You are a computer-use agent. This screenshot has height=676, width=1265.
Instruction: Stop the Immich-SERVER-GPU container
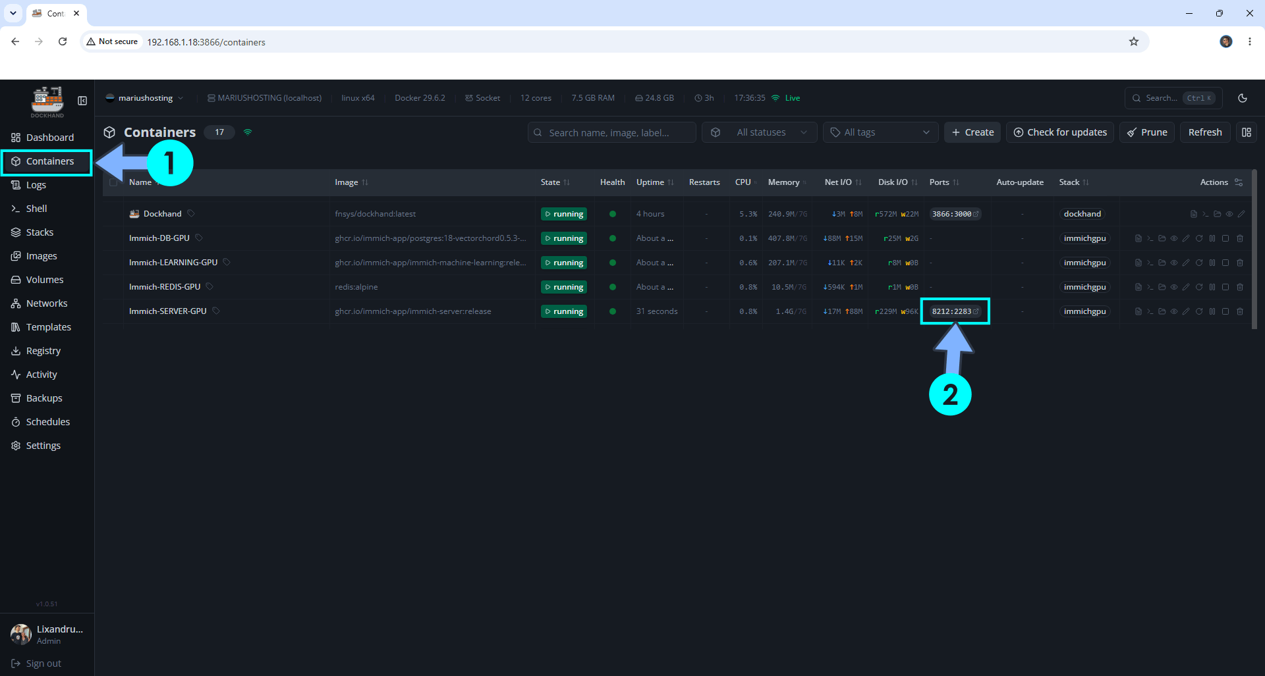pos(1225,311)
